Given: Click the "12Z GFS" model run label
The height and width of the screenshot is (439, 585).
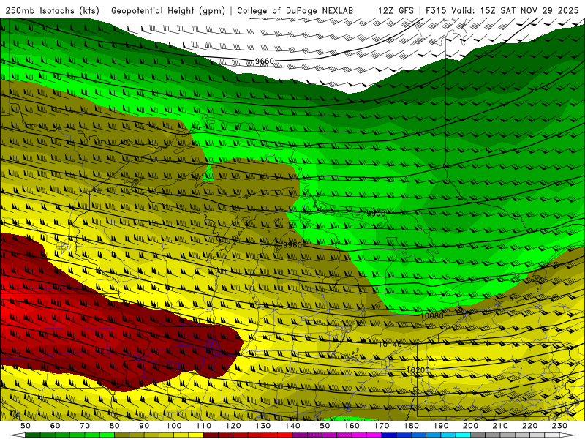Looking at the screenshot, I should [x=396, y=10].
